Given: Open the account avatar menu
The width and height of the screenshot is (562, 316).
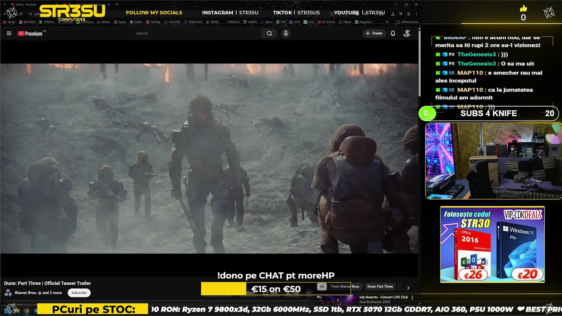Looking at the screenshot, I should (407, 33).
